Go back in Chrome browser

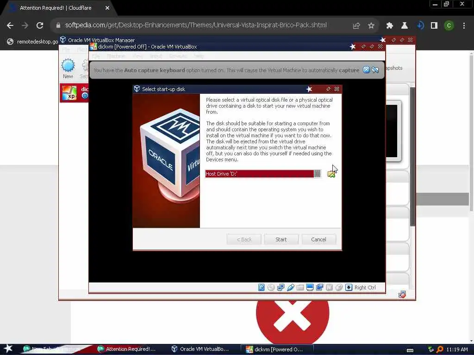(x=10, y=25)
